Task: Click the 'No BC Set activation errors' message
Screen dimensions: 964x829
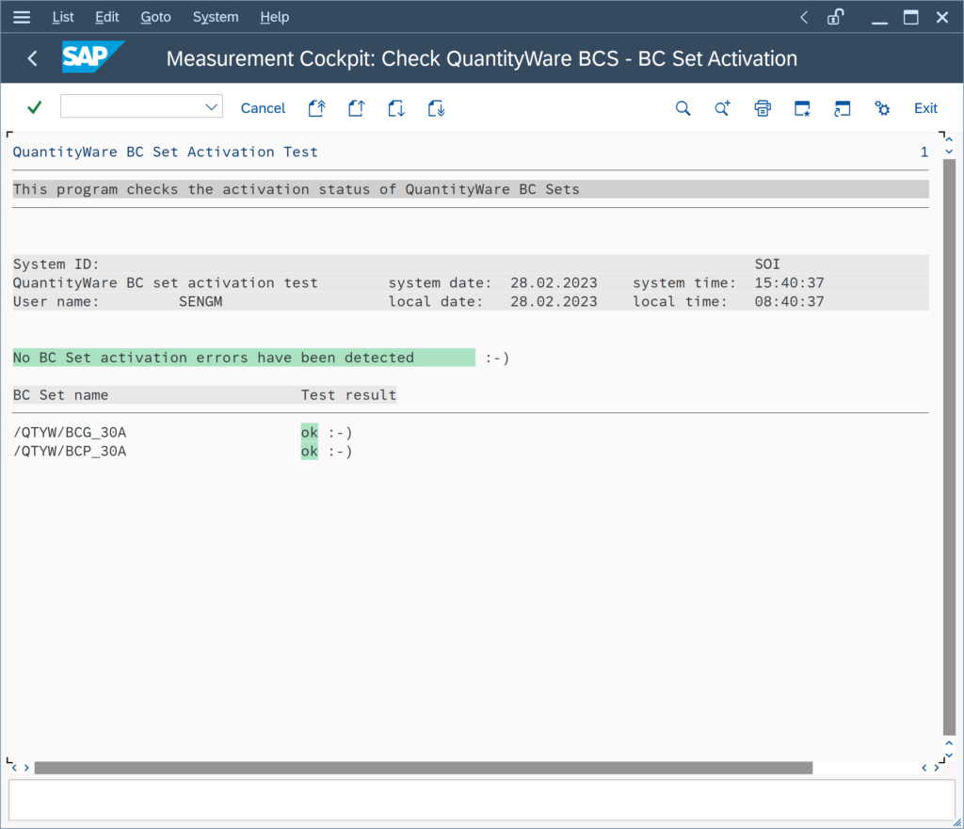Action: [x=244, y=358]
